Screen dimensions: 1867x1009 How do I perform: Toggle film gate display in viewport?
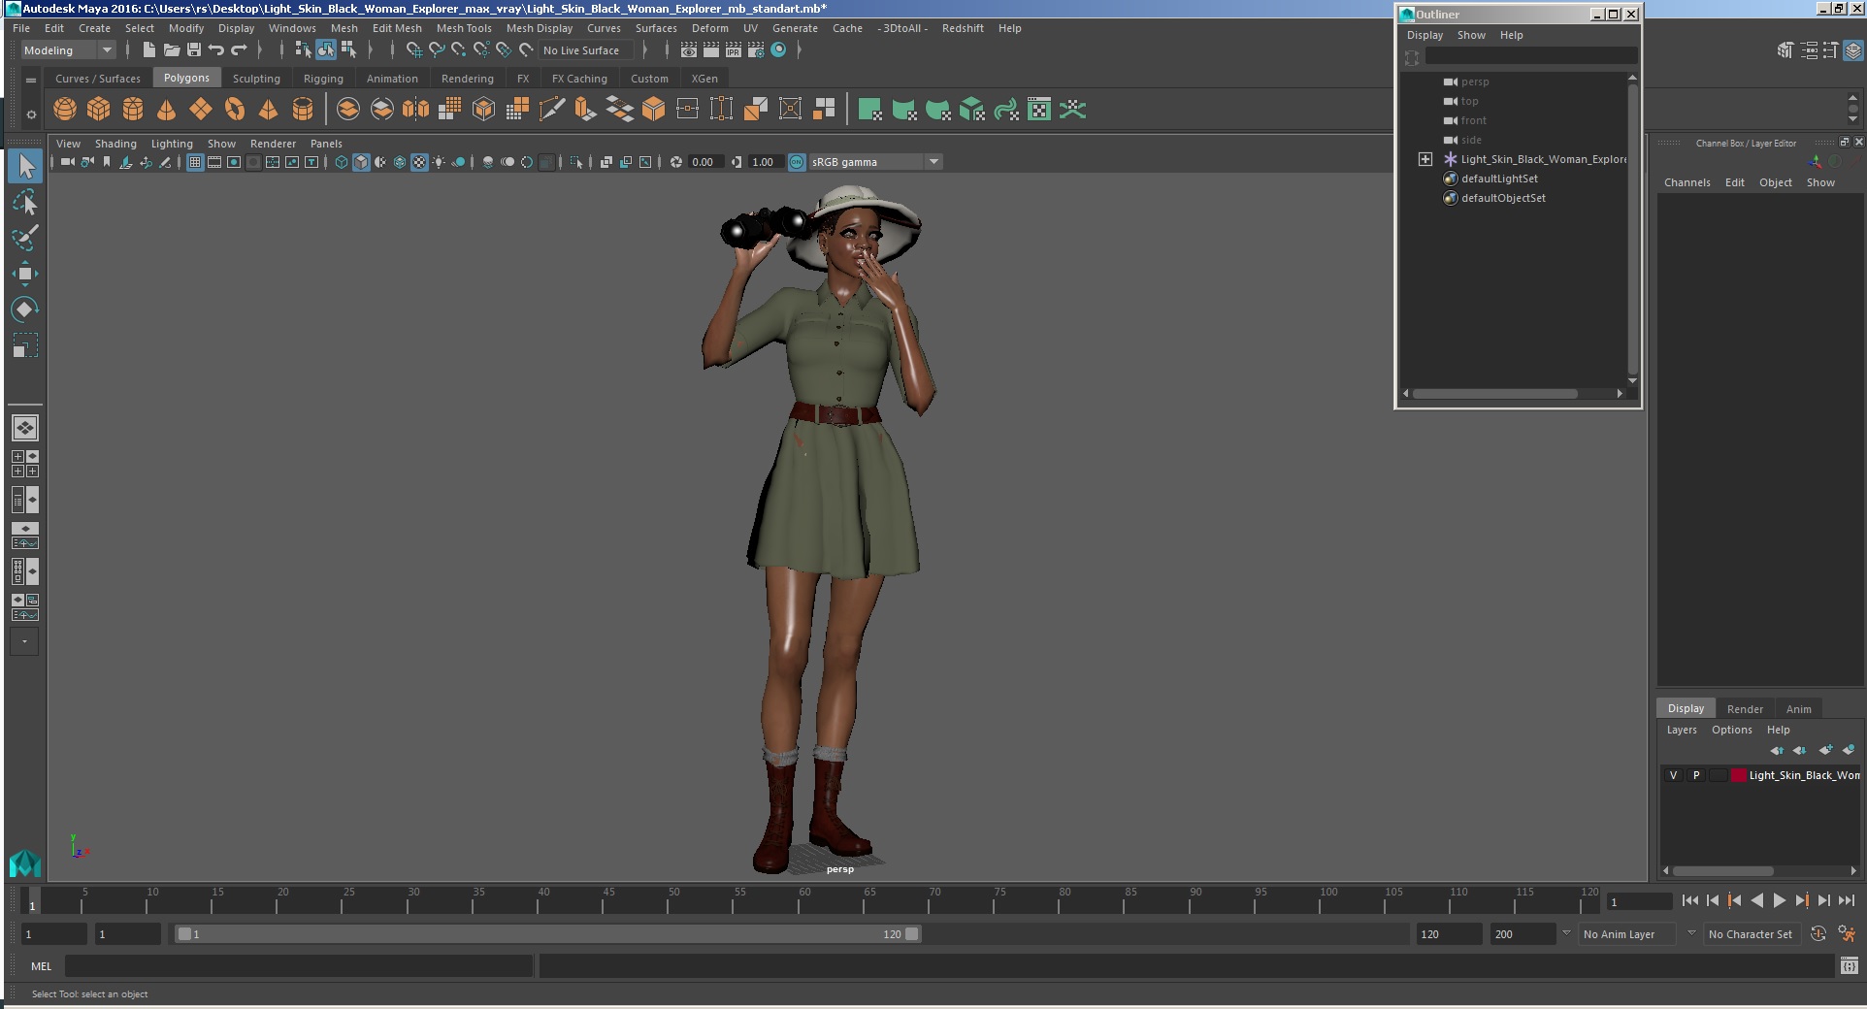tap(214, 162)
